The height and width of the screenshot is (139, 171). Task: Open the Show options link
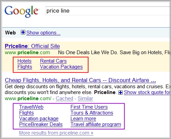pos(43,33)
